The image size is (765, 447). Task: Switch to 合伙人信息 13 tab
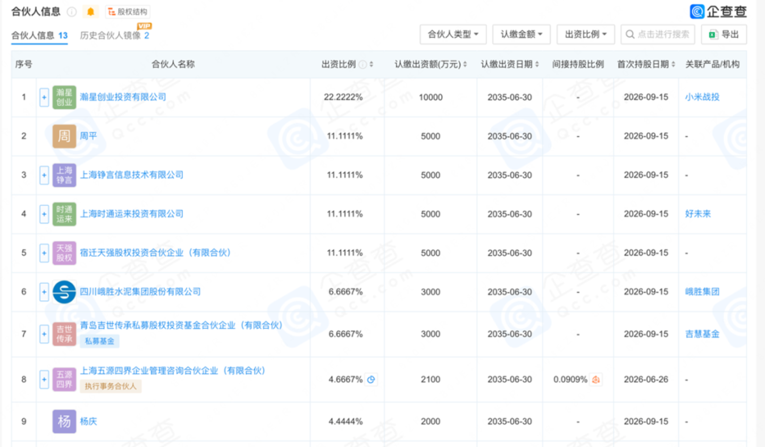(x=39, y=36)
